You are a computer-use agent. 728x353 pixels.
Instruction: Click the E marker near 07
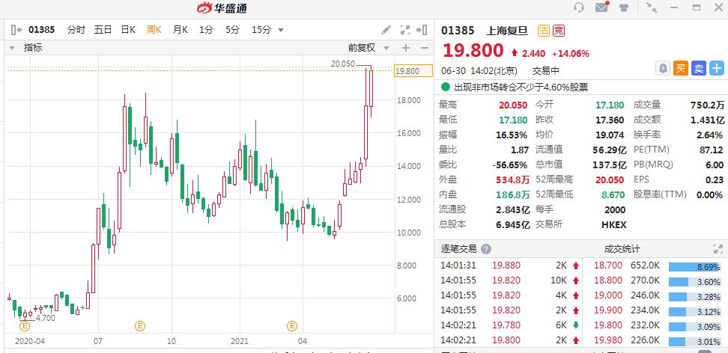pyautogui.click(x=140, y=326)
